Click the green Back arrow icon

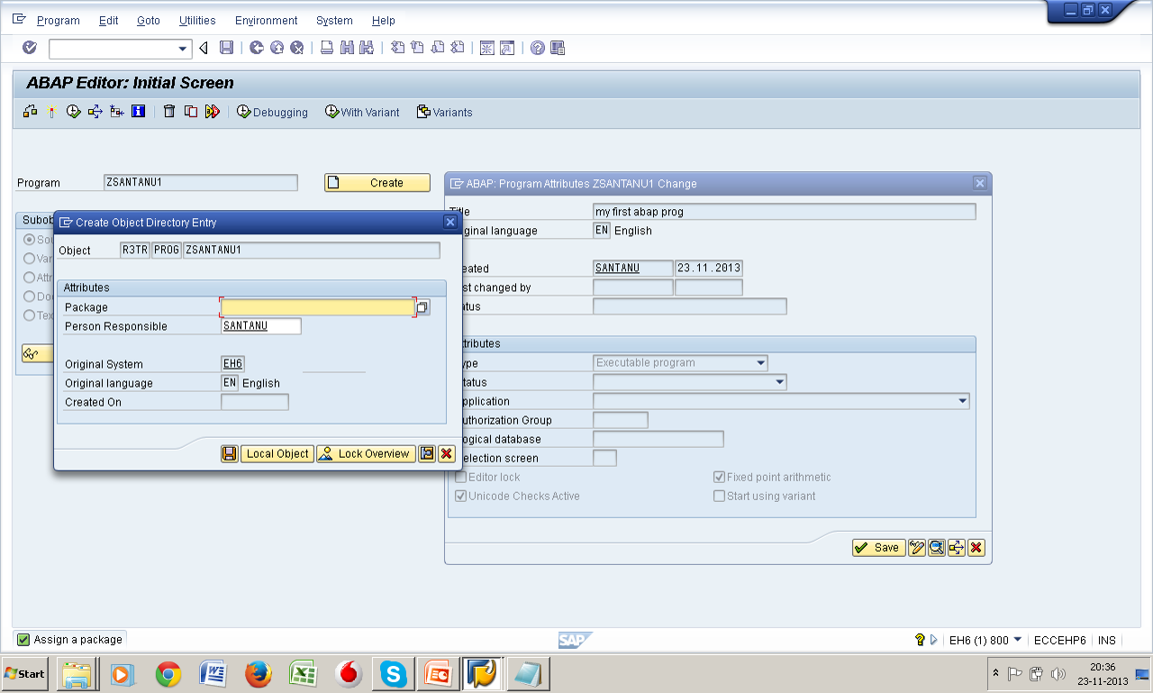(x=257, y=48)
